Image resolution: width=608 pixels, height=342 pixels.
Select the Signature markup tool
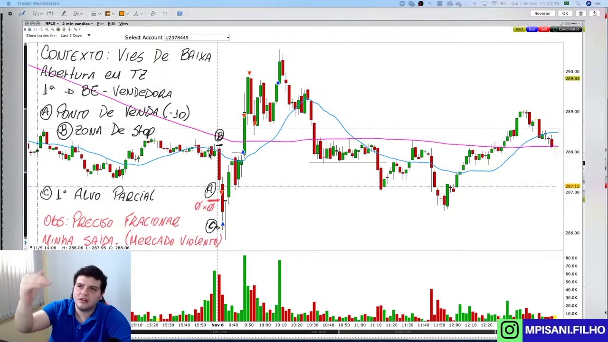(x=76, y=14)
